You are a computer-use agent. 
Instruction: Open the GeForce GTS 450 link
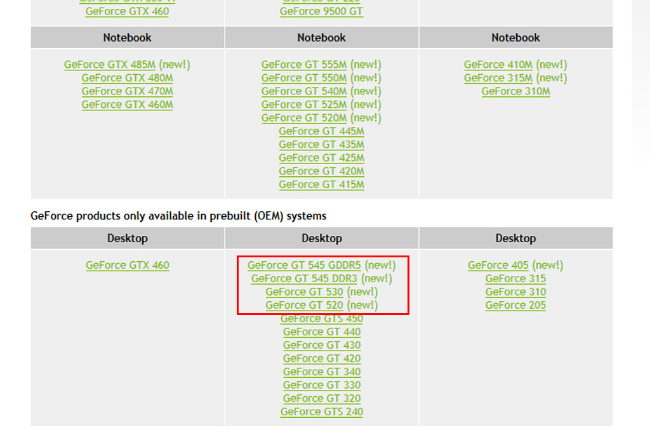[x=322, y=319]
